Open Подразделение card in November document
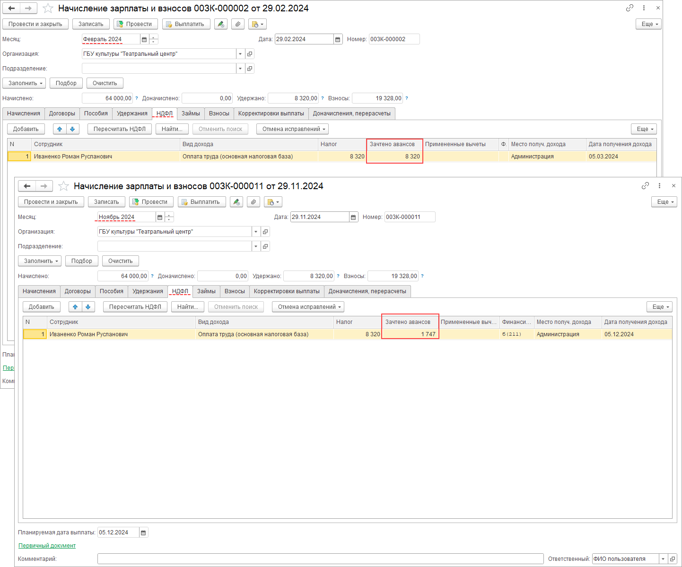The image size is (682, 567). [265, 246]
